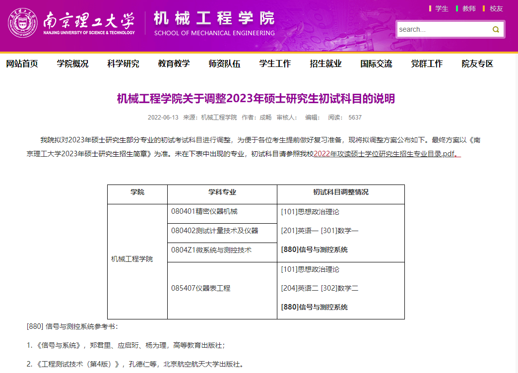This screenshot has height=373, width=518.
Task: Click reference 1 《信号与系统》 line
Action: 126,345
